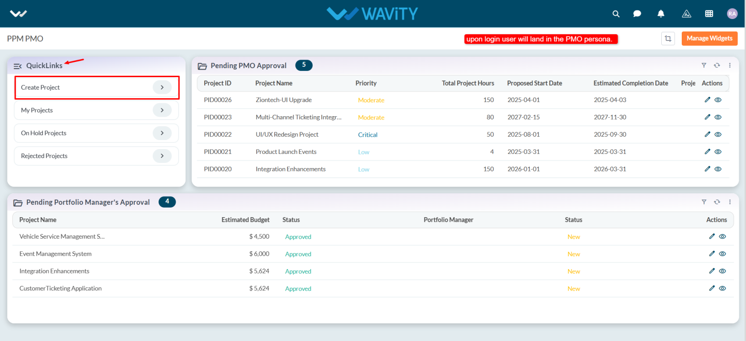The width and height of the screenshot is (746, 341).
Task: Click the $ 4,500 budget cell
Action: [259, 237]
